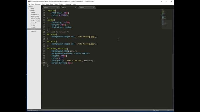Click the Sublime Text icon in title bar
The image size is (200, 112).
pyautogui.click(x=29, y=1)
